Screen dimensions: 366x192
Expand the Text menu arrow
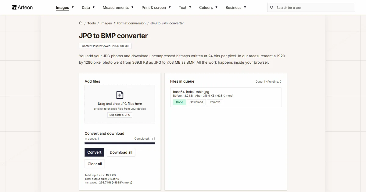[190, 7]
